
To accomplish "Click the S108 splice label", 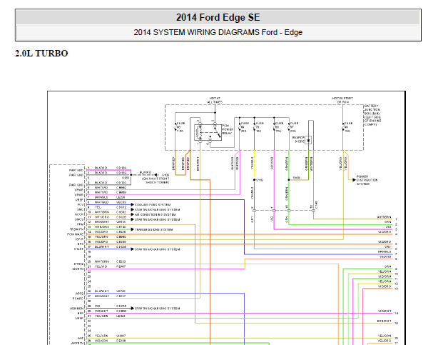I will pyautogui.click(x=296, y=178).
